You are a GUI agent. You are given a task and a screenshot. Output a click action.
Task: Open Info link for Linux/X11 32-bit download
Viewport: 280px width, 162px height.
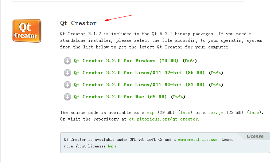[216, 73]
